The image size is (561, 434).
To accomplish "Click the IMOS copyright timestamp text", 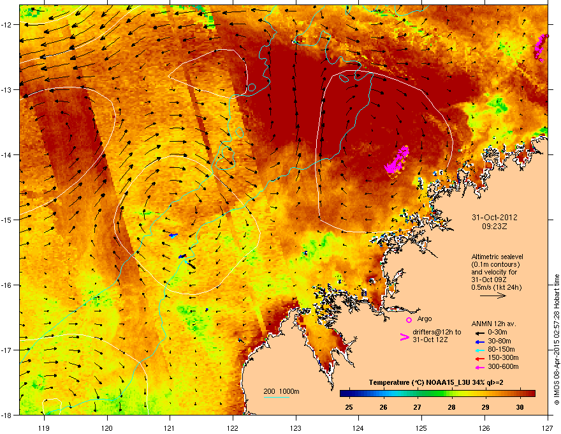I will coord(557,340).
